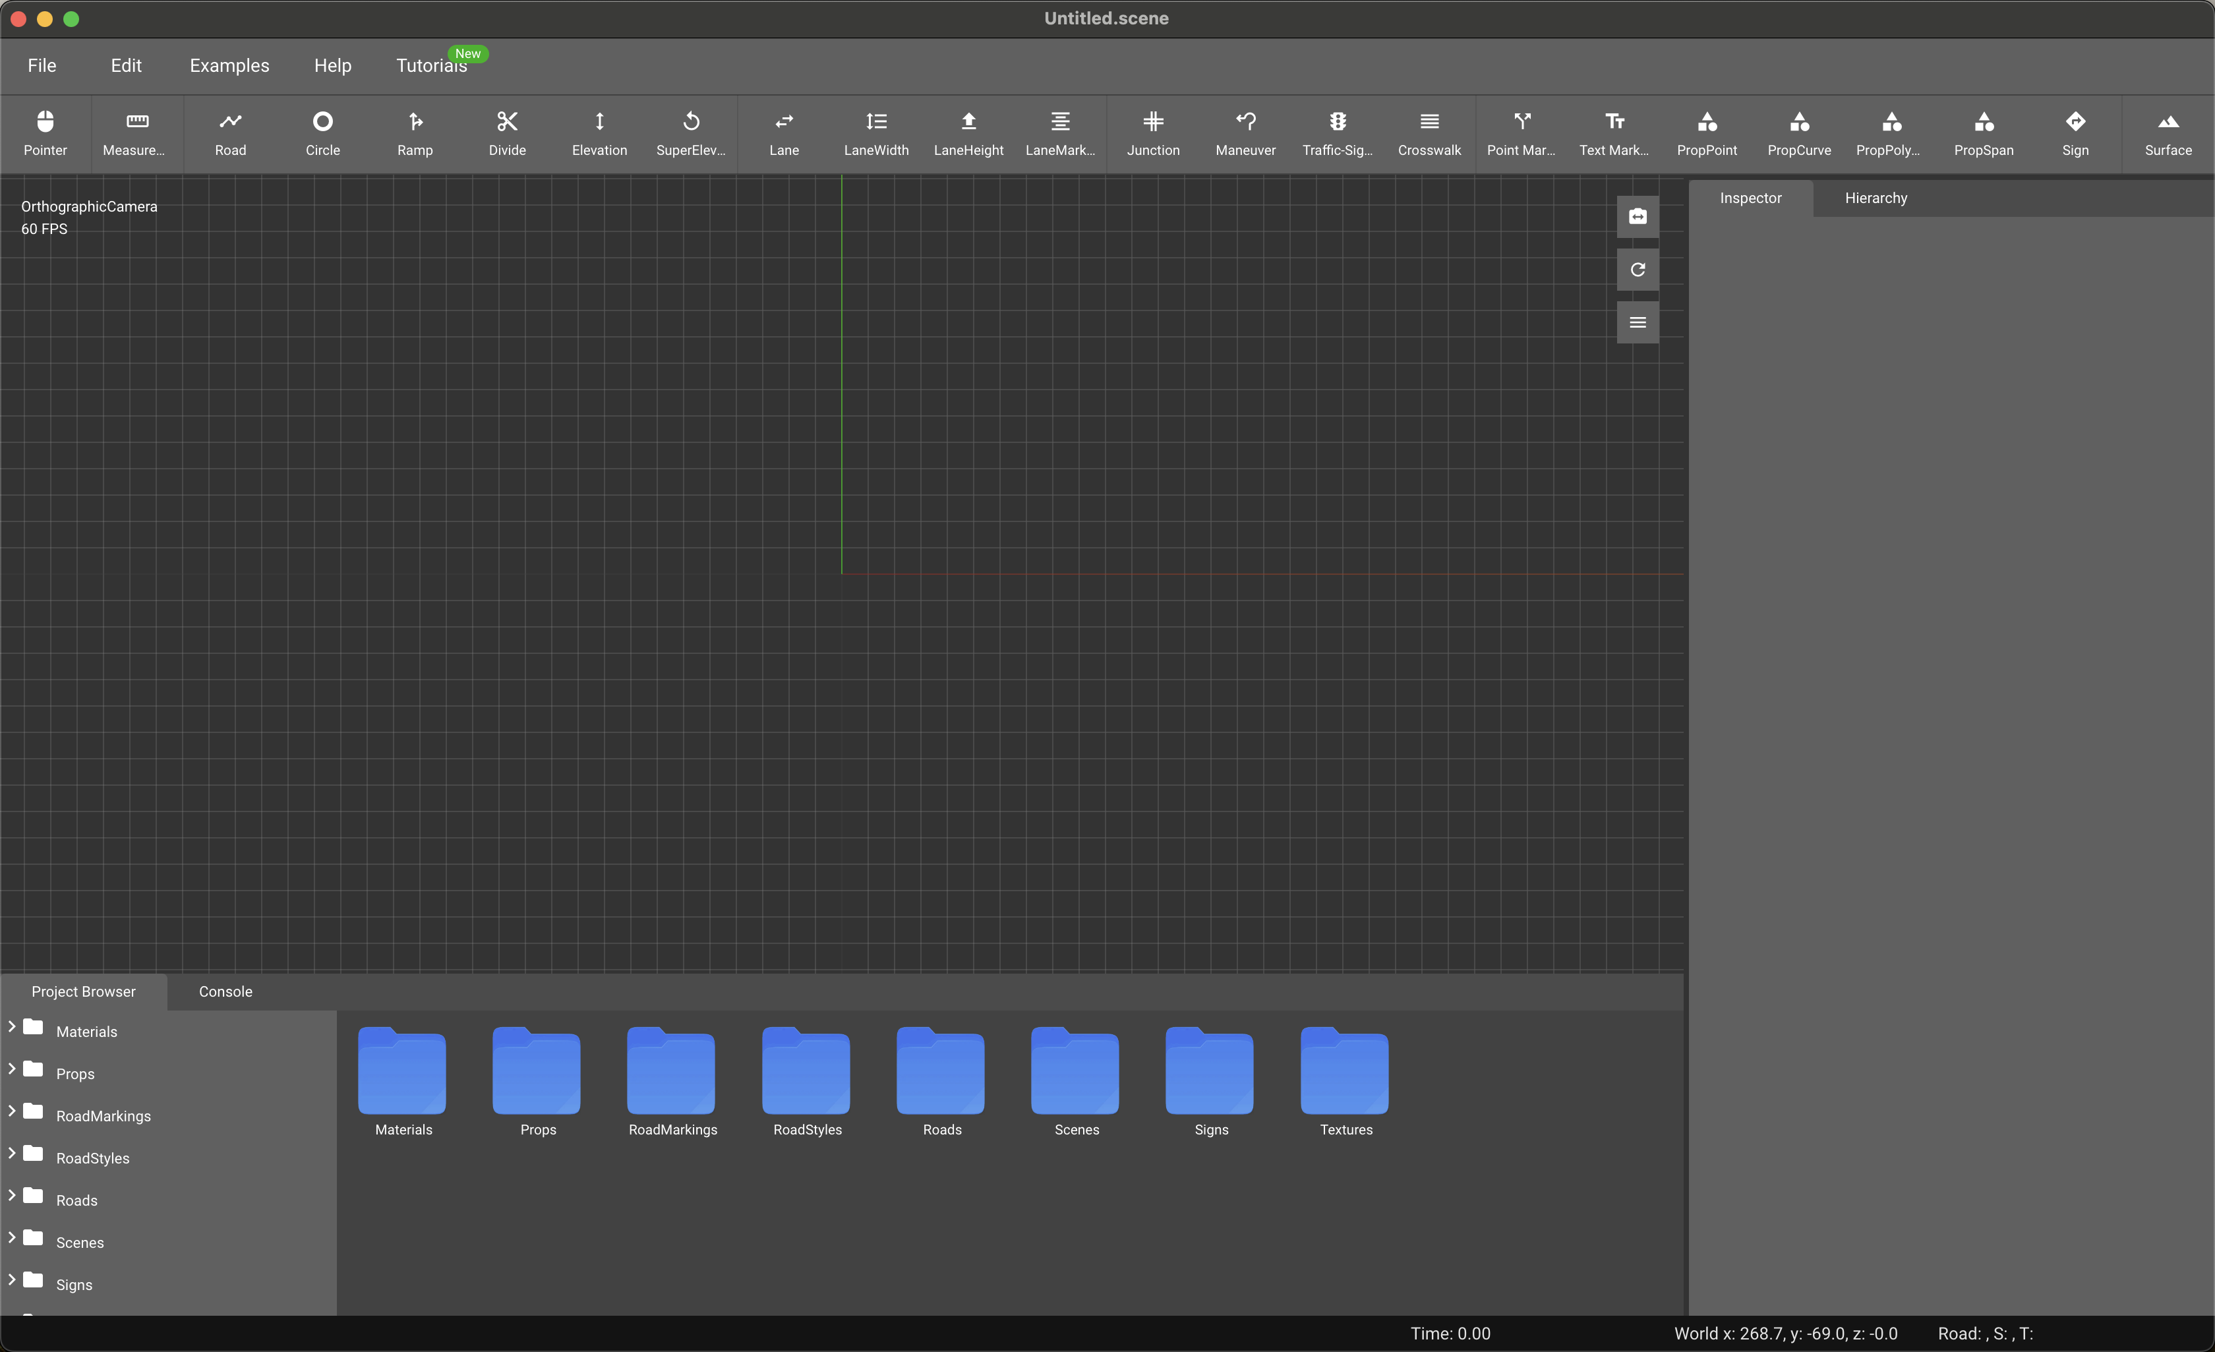
Task: Select the Text Marking tool
Action: (1614, 134)
